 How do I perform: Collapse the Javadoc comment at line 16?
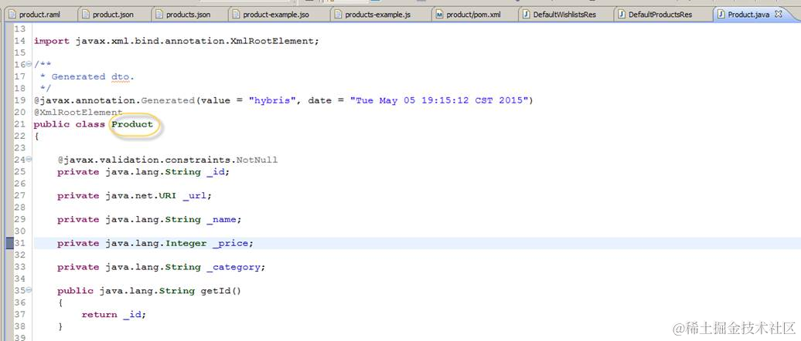(x=28, y=65)
